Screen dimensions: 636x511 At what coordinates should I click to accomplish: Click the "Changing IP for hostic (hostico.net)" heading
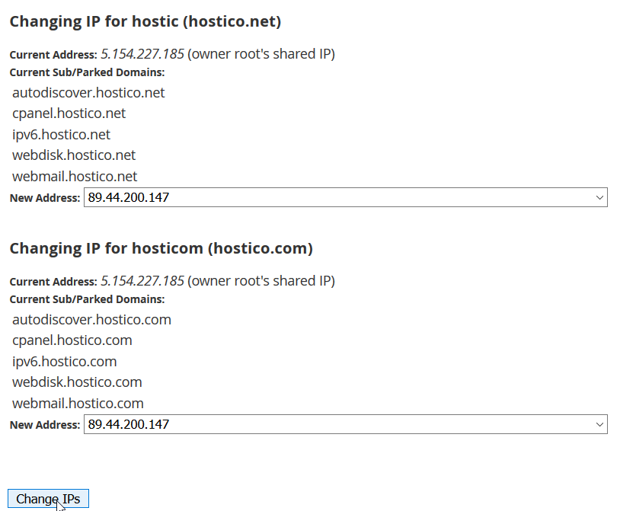tap(145, 21)
